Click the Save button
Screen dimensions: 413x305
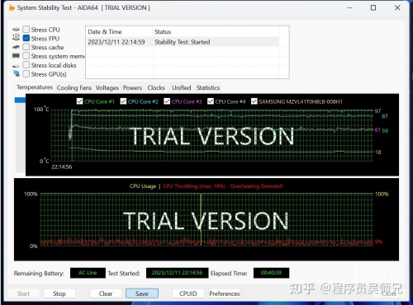pyautogui.click(x=142, y=293)
